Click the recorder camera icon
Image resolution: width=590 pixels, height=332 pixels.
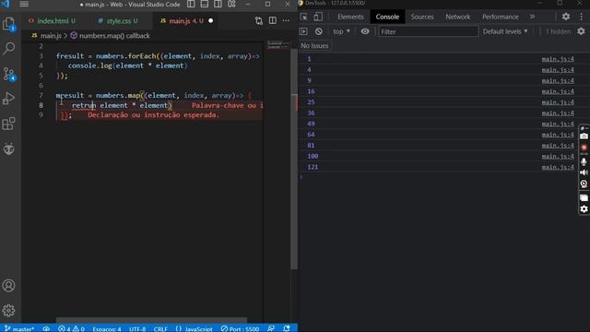coord(584,136)
